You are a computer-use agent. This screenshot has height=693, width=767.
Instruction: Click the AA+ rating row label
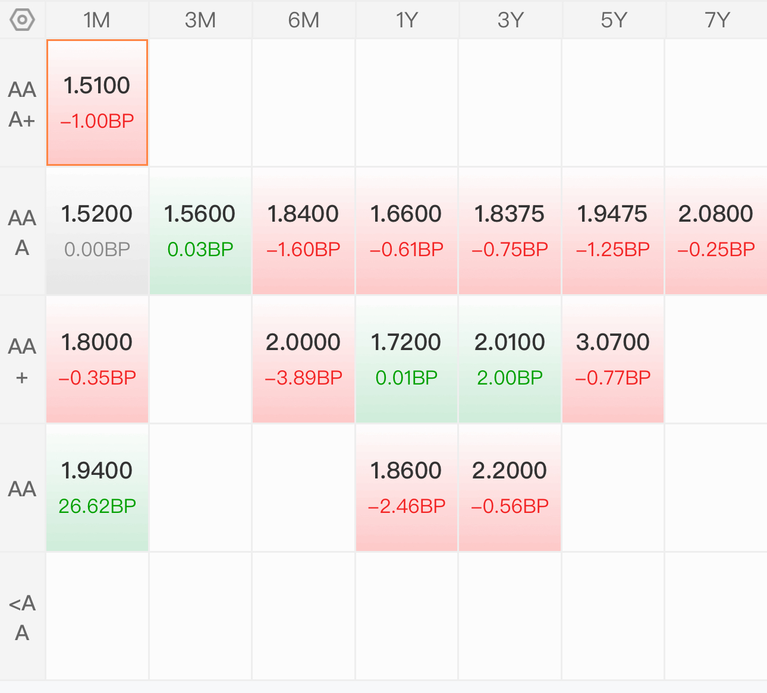(23, 360)
